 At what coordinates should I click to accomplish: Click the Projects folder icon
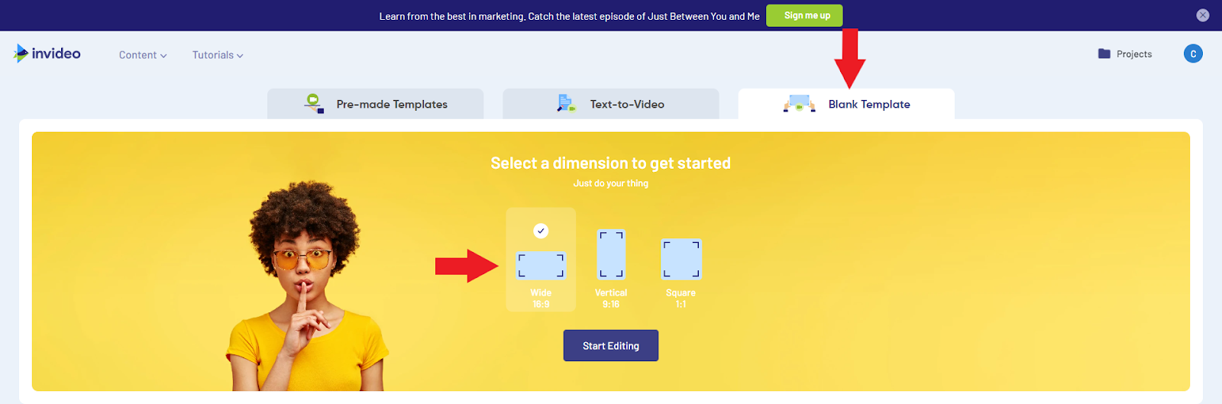click(x=1104, y=53)
